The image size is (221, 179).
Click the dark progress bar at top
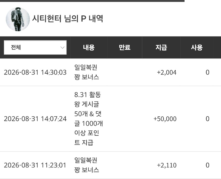point(92,1)
